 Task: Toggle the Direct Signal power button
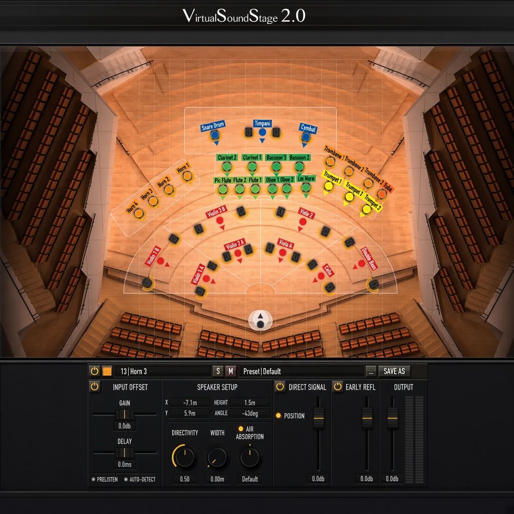coord(280,387)
